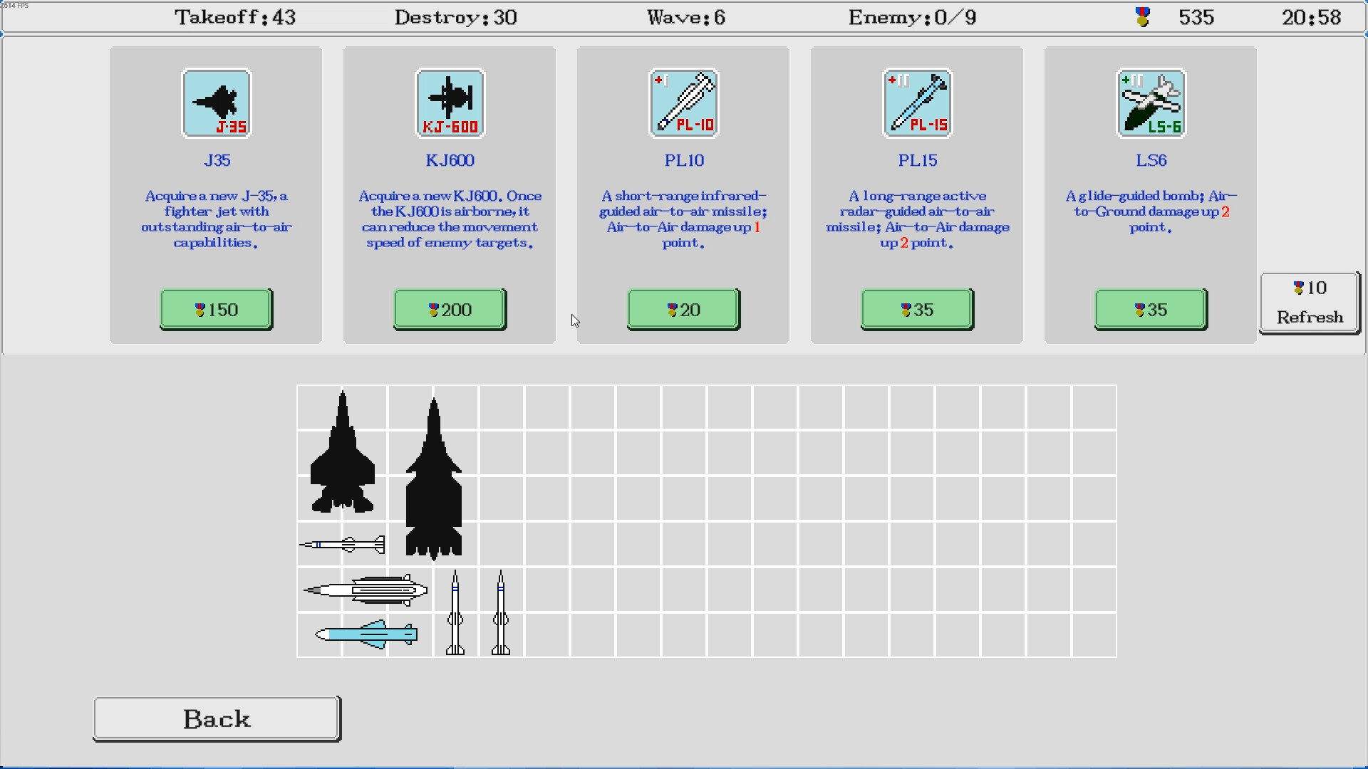Image resolution: width=1368 pixels, height=769 pixels.
Task: Select the PL-15 missile icon
Action: pyautogui.click(x=916, y=103)
